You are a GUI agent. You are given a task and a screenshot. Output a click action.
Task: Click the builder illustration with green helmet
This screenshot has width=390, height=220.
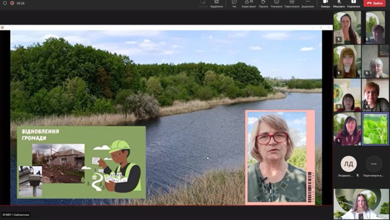click(121, 167)
